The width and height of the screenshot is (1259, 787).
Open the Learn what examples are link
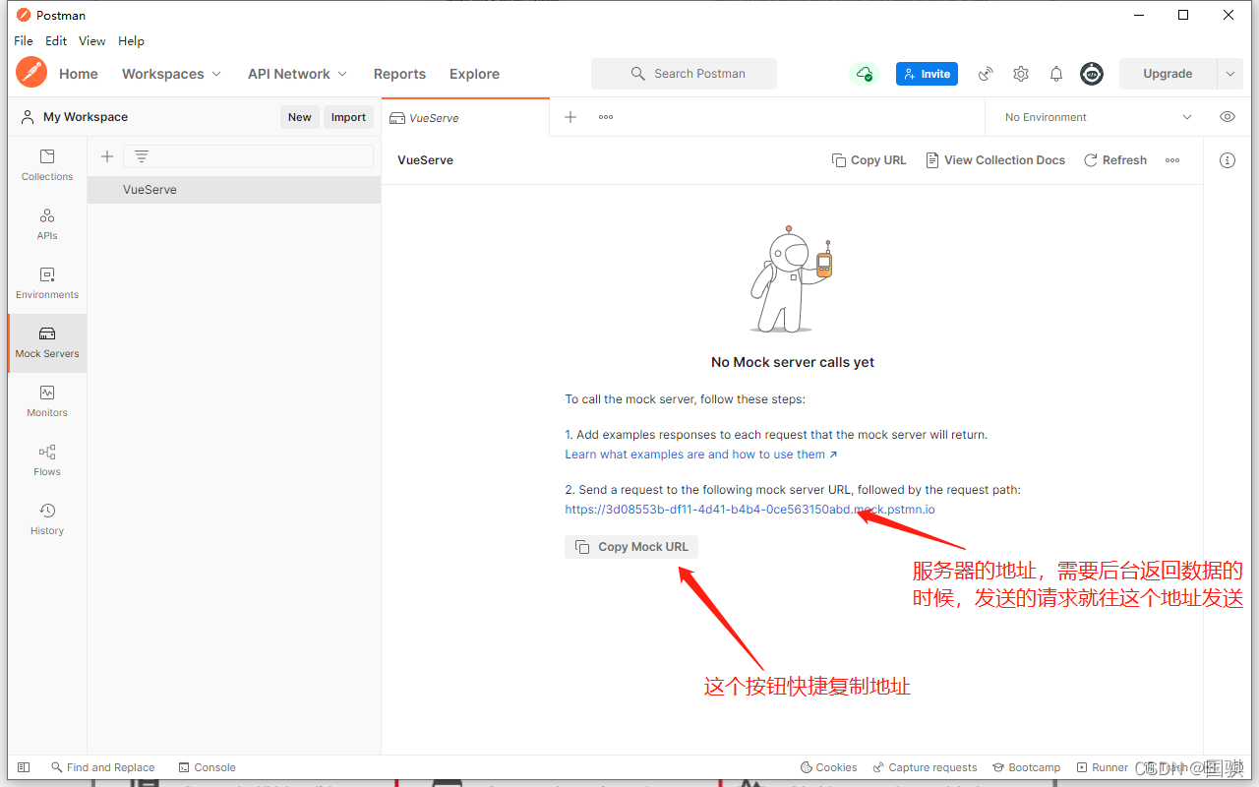click(701, 454)
